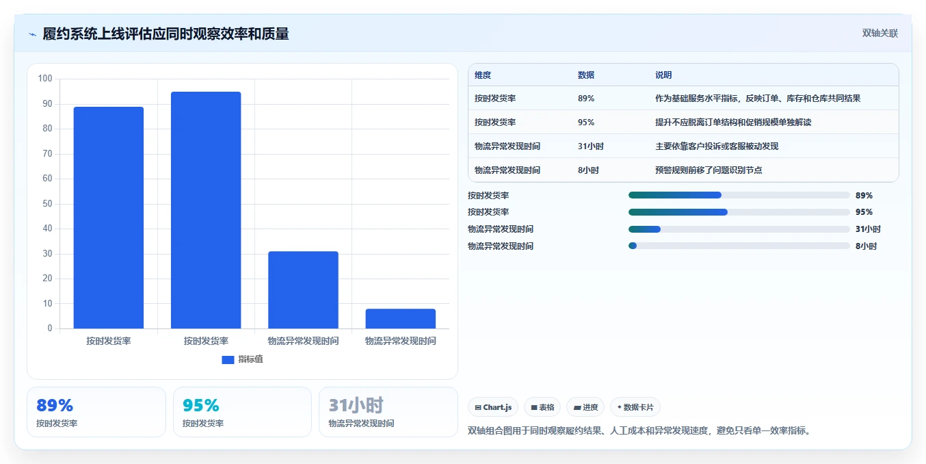Click the dashboard title 履约系统上线评估应同时观察效率和质量
The image size is (926, 464).
(166, 34)
